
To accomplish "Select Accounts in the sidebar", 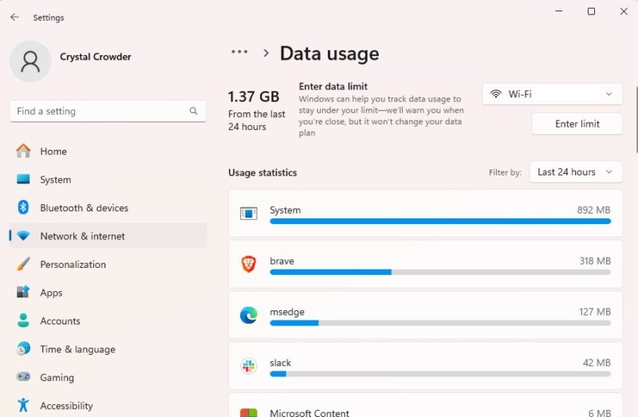I will [x=60, y=321].
